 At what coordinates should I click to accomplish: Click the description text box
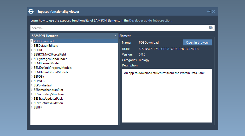click(166, 96)
